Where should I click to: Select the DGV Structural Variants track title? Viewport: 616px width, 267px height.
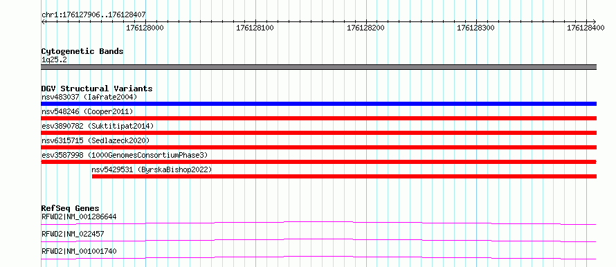(x=97, y=89)
